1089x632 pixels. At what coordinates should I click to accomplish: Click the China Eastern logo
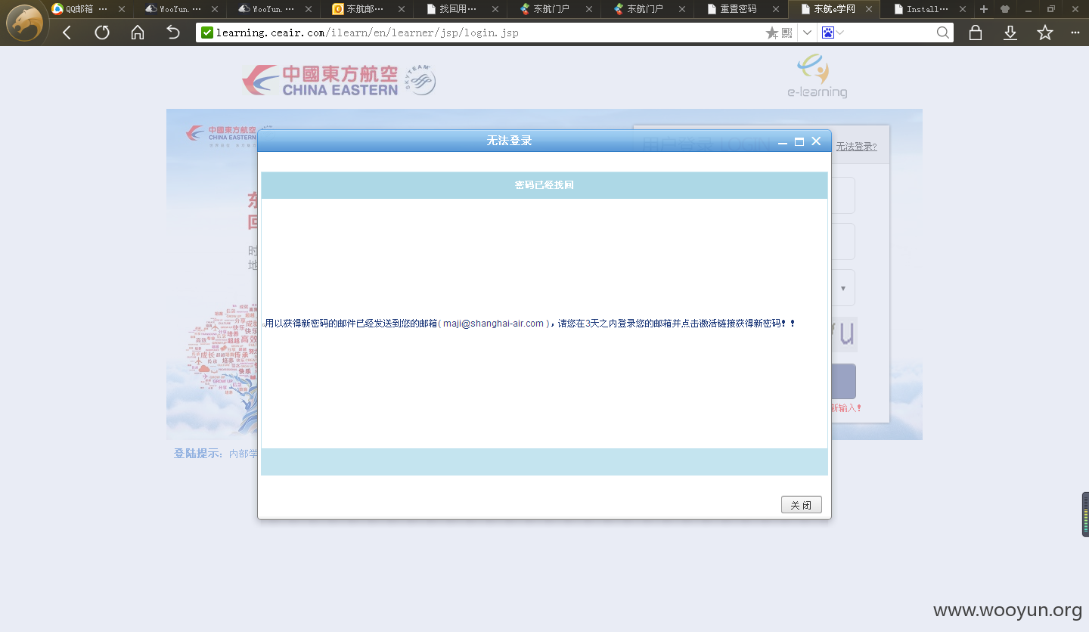tap(339, 80)
